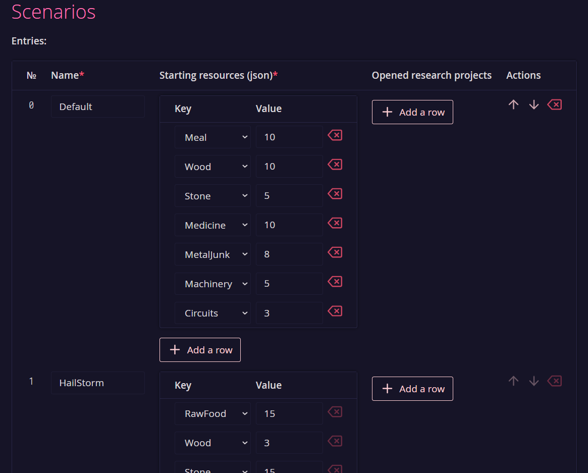
Task: Edit the Meal value field
Action: (x=289, y=137)
